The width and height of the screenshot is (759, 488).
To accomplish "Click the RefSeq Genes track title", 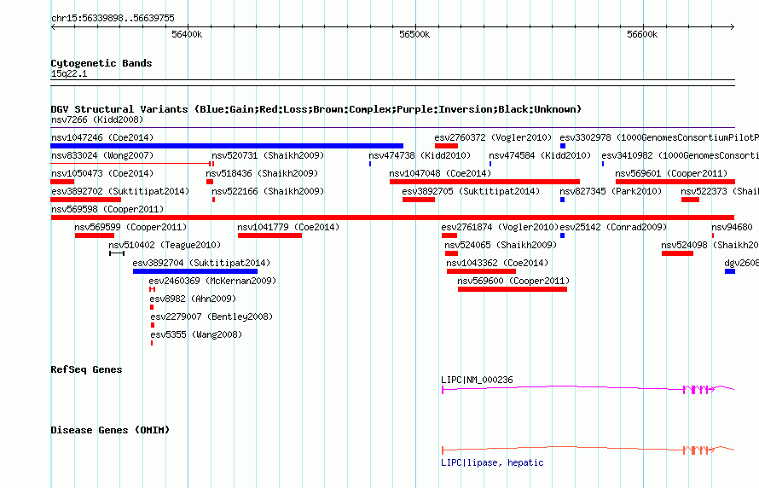I will coord(86,369).
